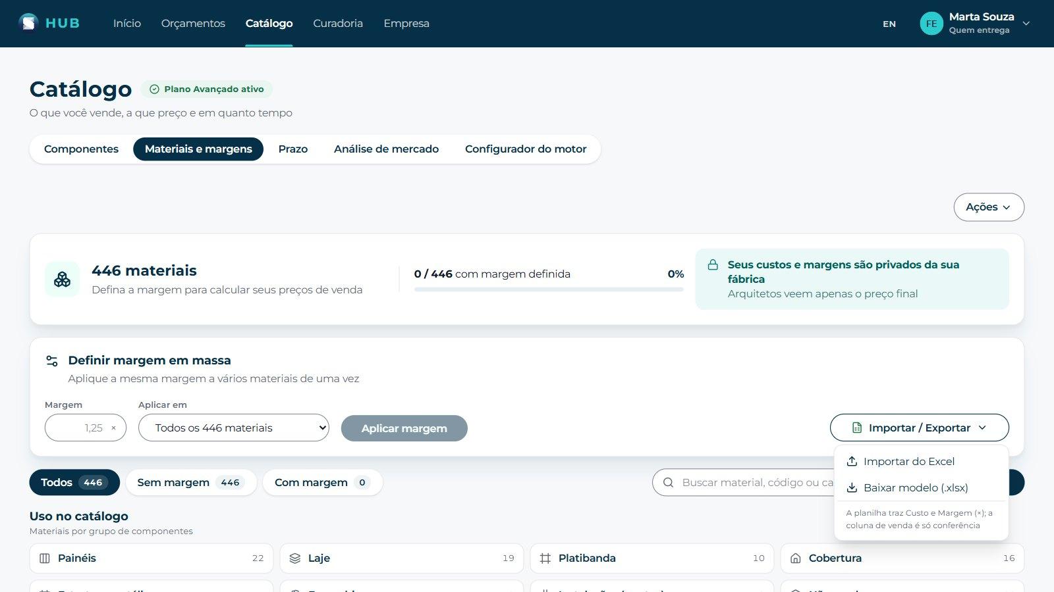
Task: Click the Aplicar margem button
Action: click(x=404, y=428)
